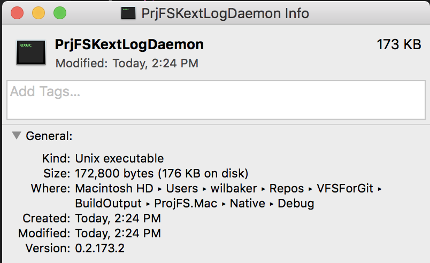The height and width of the screenshot is (263, 430).
Task: Collapse the General section triangle
Action: [16, 136]
